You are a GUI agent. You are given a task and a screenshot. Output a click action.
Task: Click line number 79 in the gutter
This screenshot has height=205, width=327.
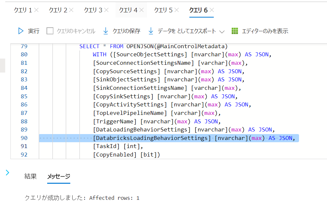click(24, 46)
